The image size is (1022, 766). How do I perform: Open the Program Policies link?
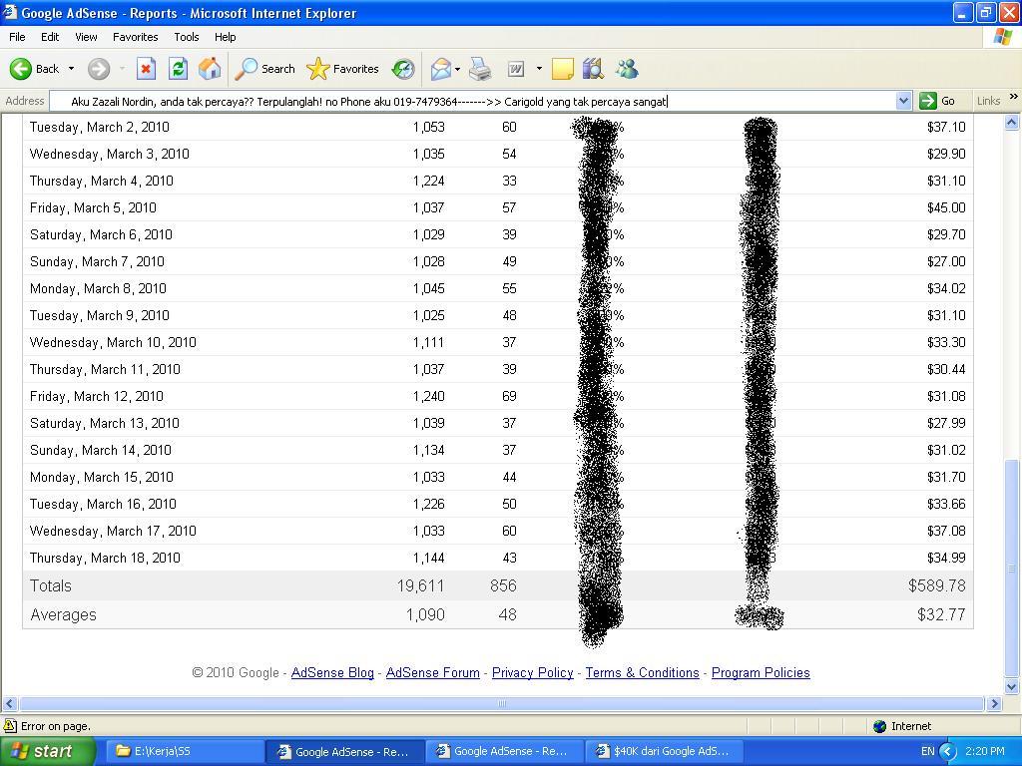tap(761, 673)
